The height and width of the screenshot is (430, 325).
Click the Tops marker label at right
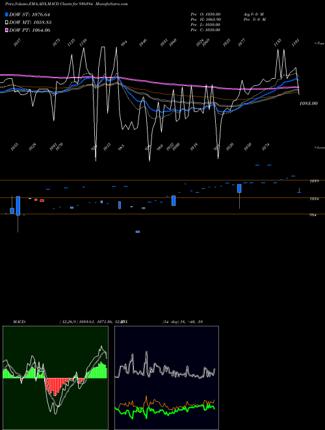tap(320, 44)
